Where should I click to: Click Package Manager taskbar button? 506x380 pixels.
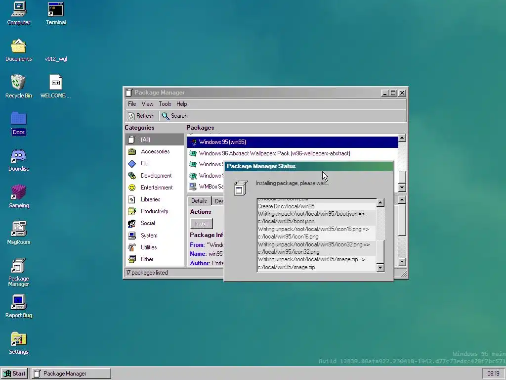71,374
